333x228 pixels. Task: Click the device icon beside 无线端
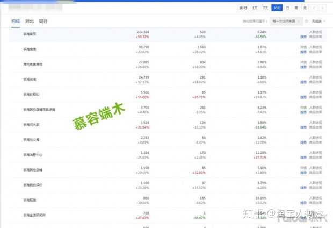(x=307, y=21)
